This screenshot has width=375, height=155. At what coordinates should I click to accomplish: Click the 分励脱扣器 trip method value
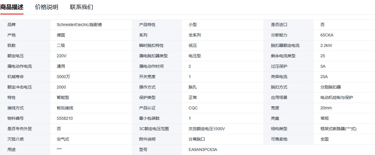click(331, 87)
